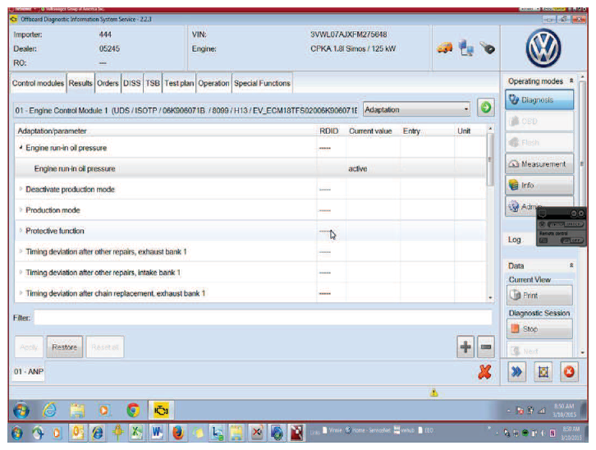Click the Measurement mode button
Screen dimensions: 596x450
(539, 163)
